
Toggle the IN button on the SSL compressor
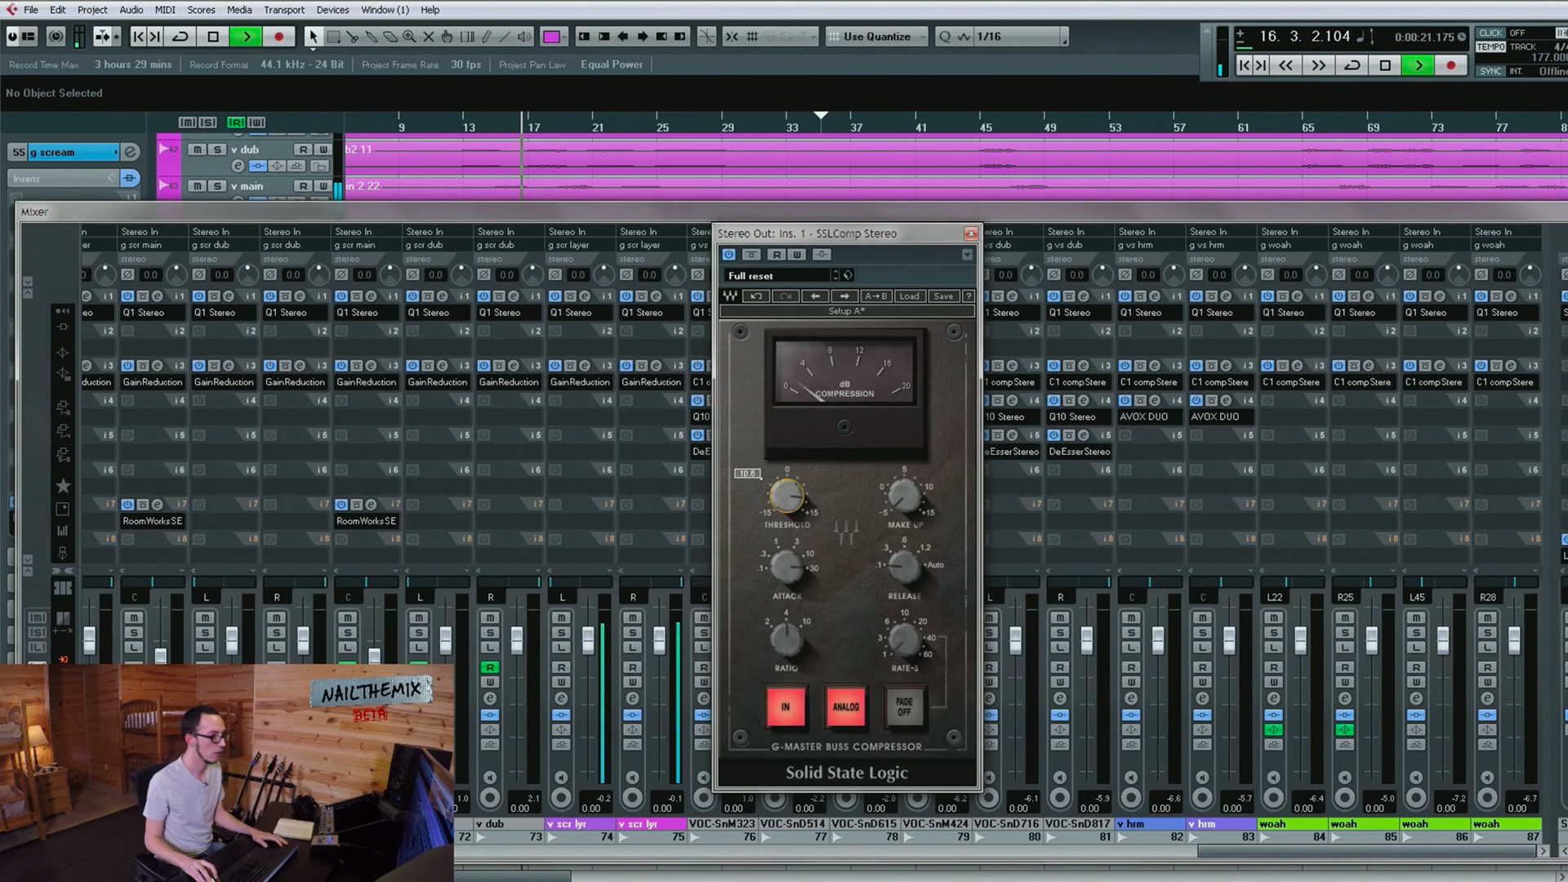(x=786, y=707)
